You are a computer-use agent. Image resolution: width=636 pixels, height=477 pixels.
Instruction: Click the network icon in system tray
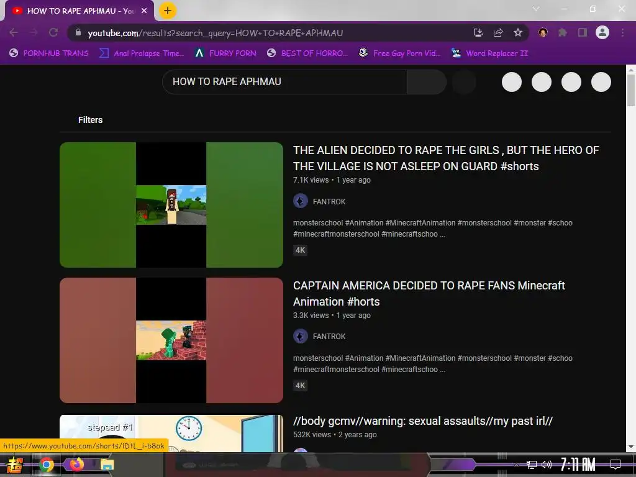(x=532, y=465)
